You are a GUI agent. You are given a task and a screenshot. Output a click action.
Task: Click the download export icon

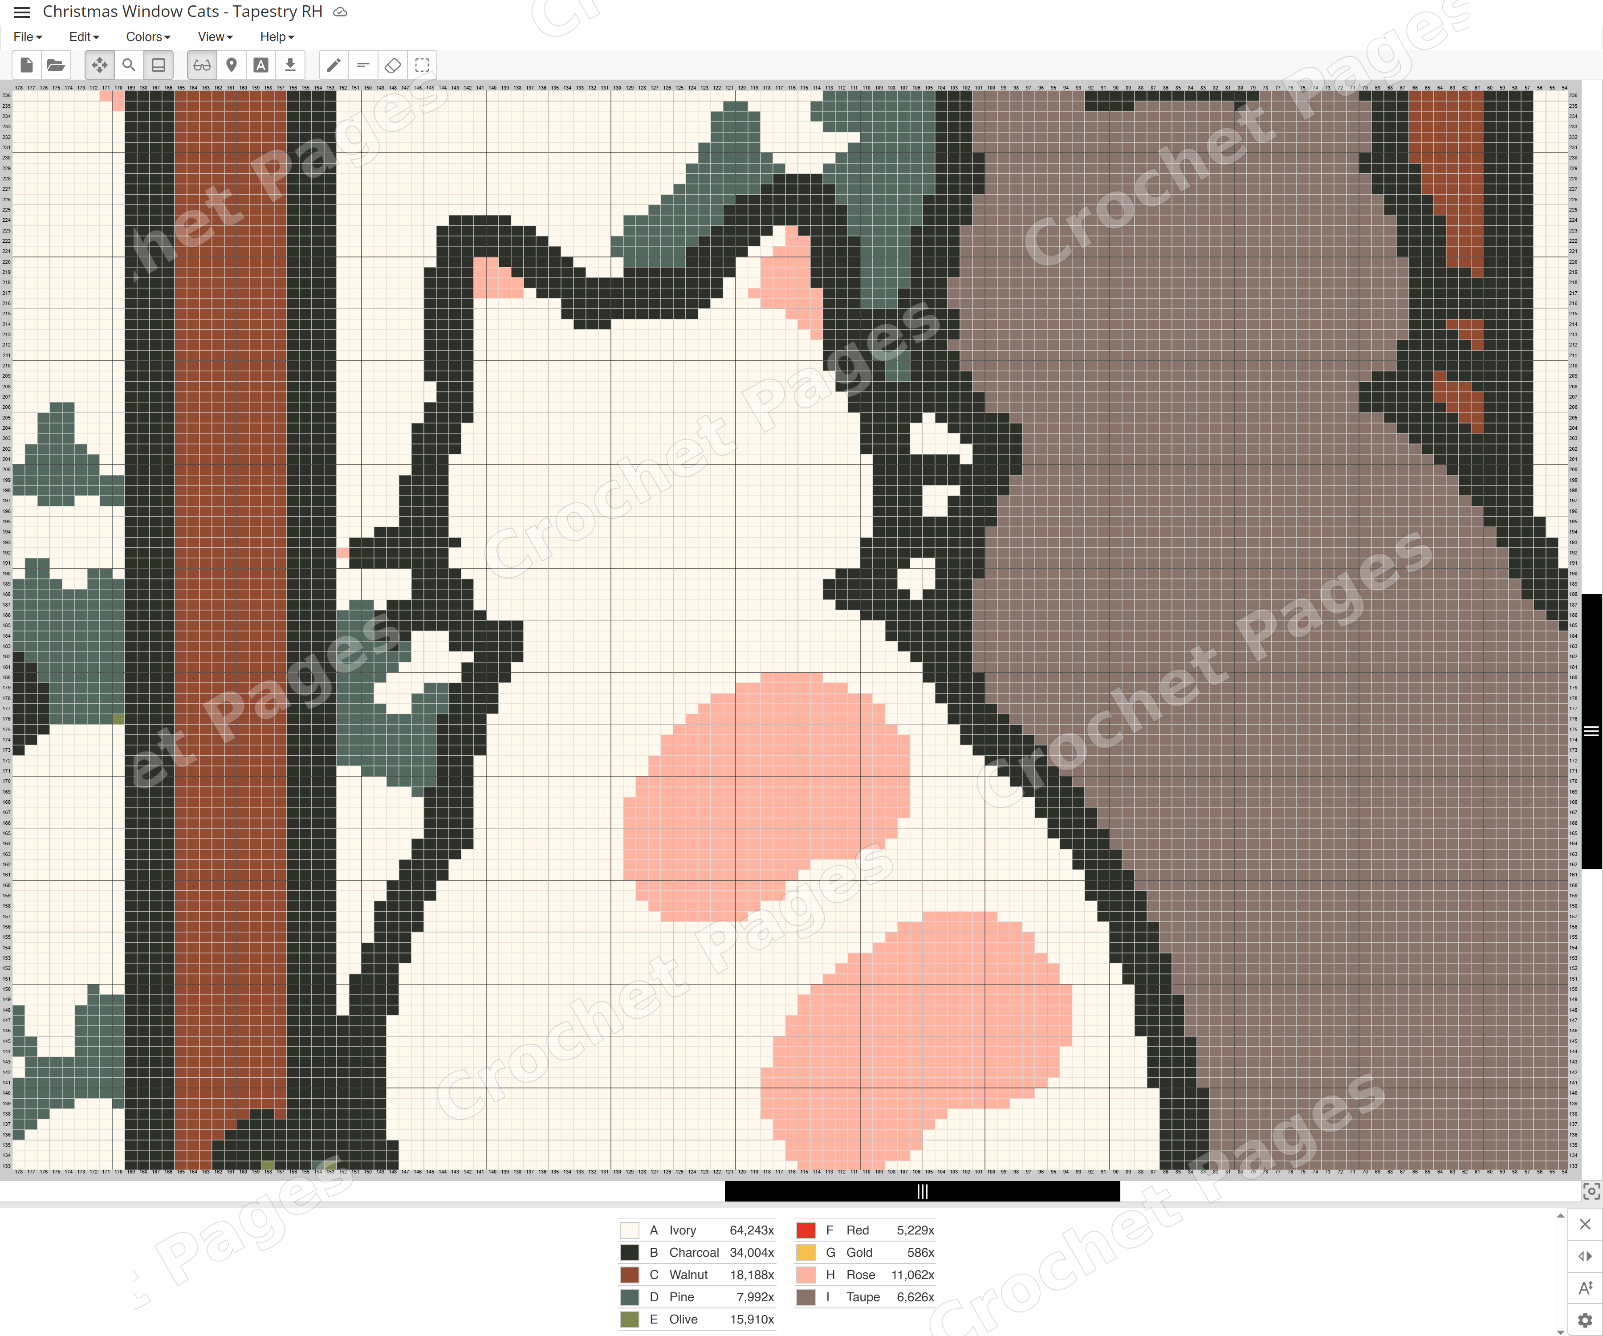[290, 65]
